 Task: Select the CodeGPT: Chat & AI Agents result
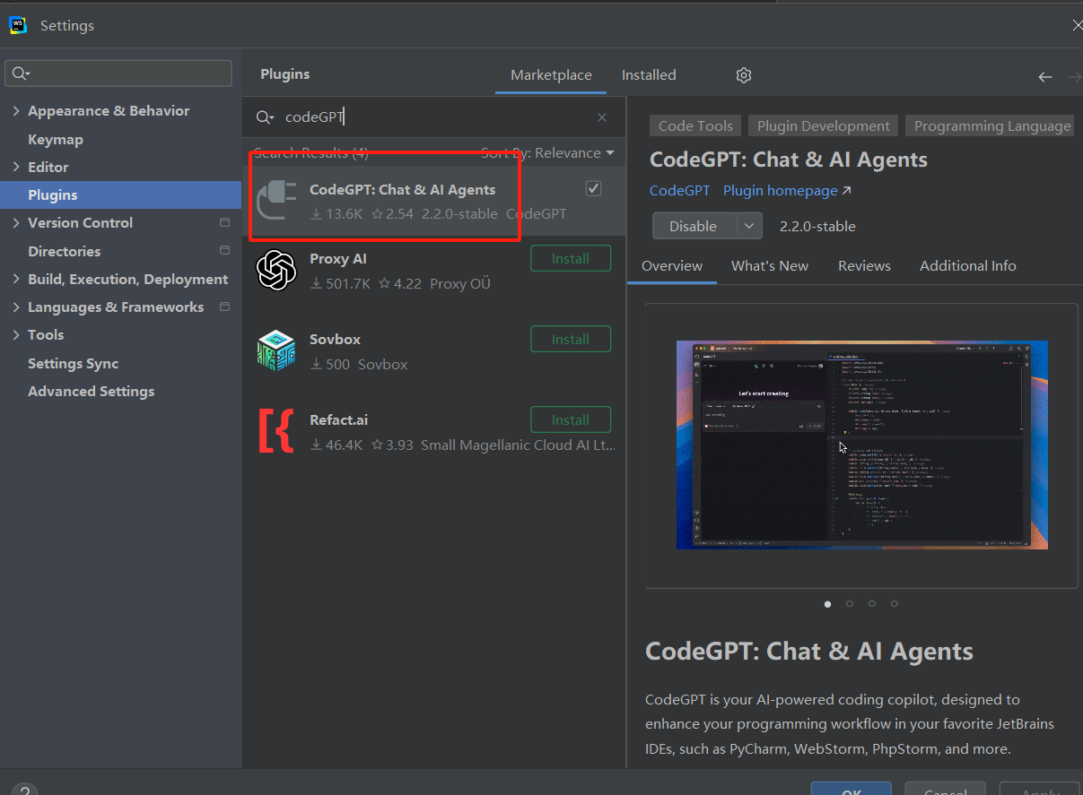click(x=434, y=201)
